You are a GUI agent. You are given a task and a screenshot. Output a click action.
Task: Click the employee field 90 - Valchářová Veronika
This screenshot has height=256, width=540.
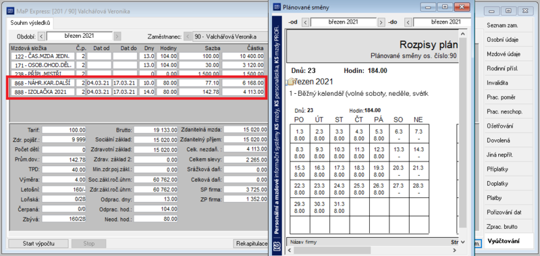230,36
